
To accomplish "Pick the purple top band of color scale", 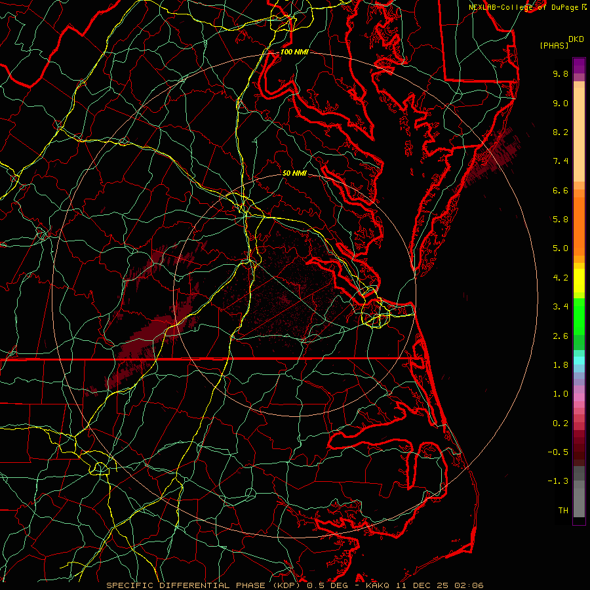I will 579,66.
